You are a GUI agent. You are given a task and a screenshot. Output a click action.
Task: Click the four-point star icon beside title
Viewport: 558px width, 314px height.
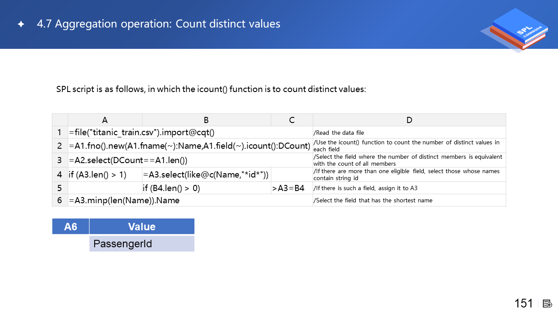21,24
